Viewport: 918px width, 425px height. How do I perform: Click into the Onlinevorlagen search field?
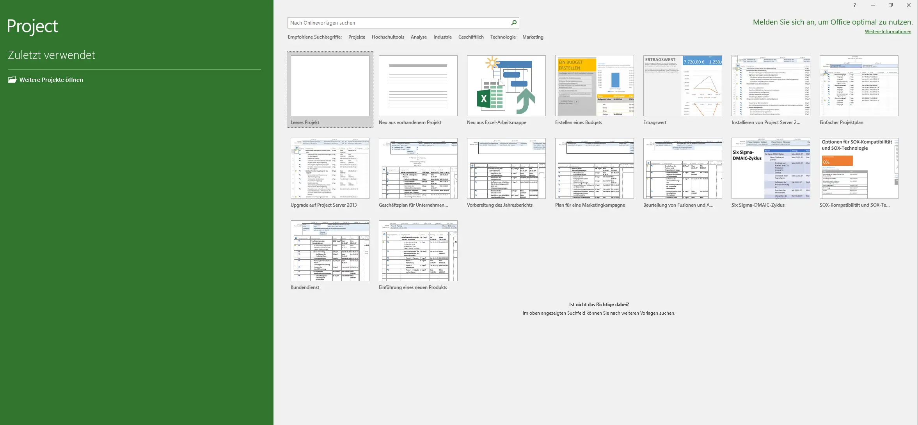(398, 23)
